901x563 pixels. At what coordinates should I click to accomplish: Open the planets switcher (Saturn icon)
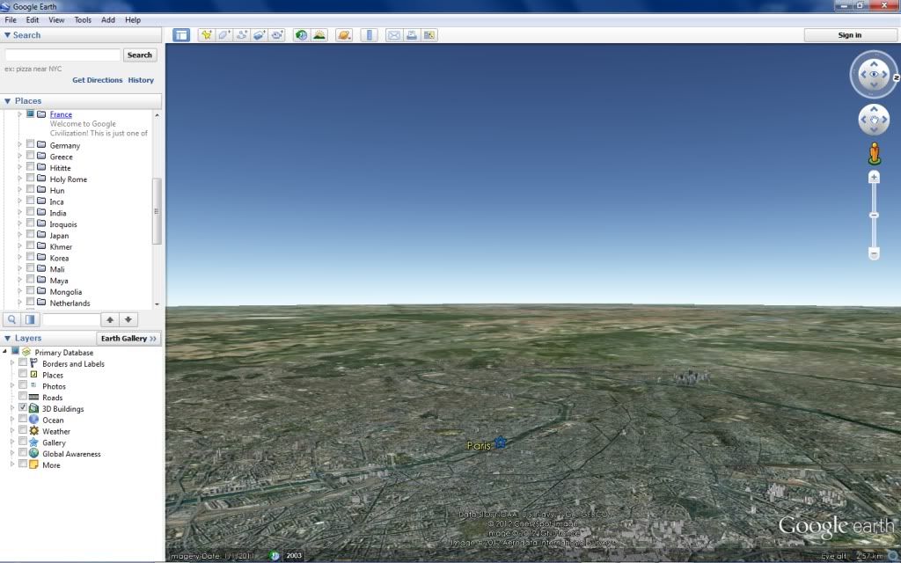(x=344, y=35)
